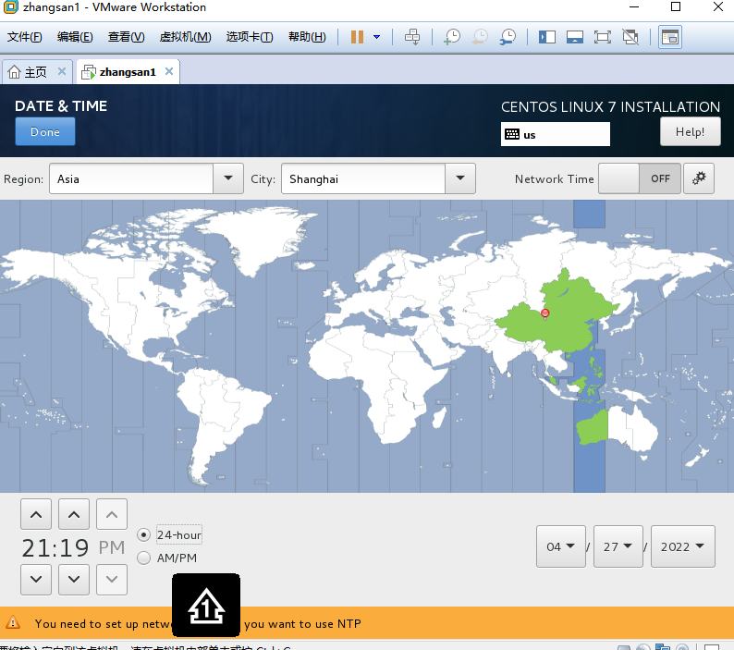Viewport: 734px width, 650px height.
Task: Increase the hours value
Action: 36,514
